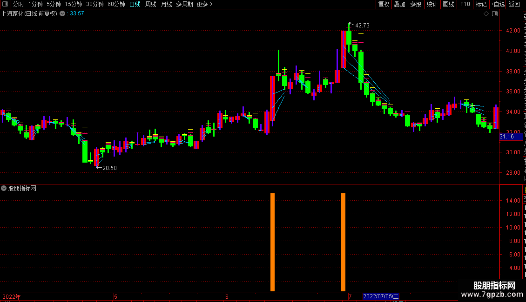Viewport: 526px width, 302px height.
Task: Switch to the 分时 tab
Action: point(19,4)
